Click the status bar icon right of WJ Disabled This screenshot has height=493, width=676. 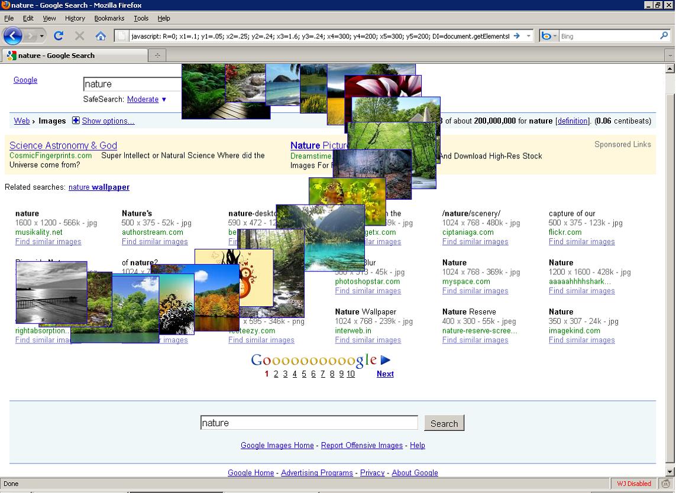667,484
